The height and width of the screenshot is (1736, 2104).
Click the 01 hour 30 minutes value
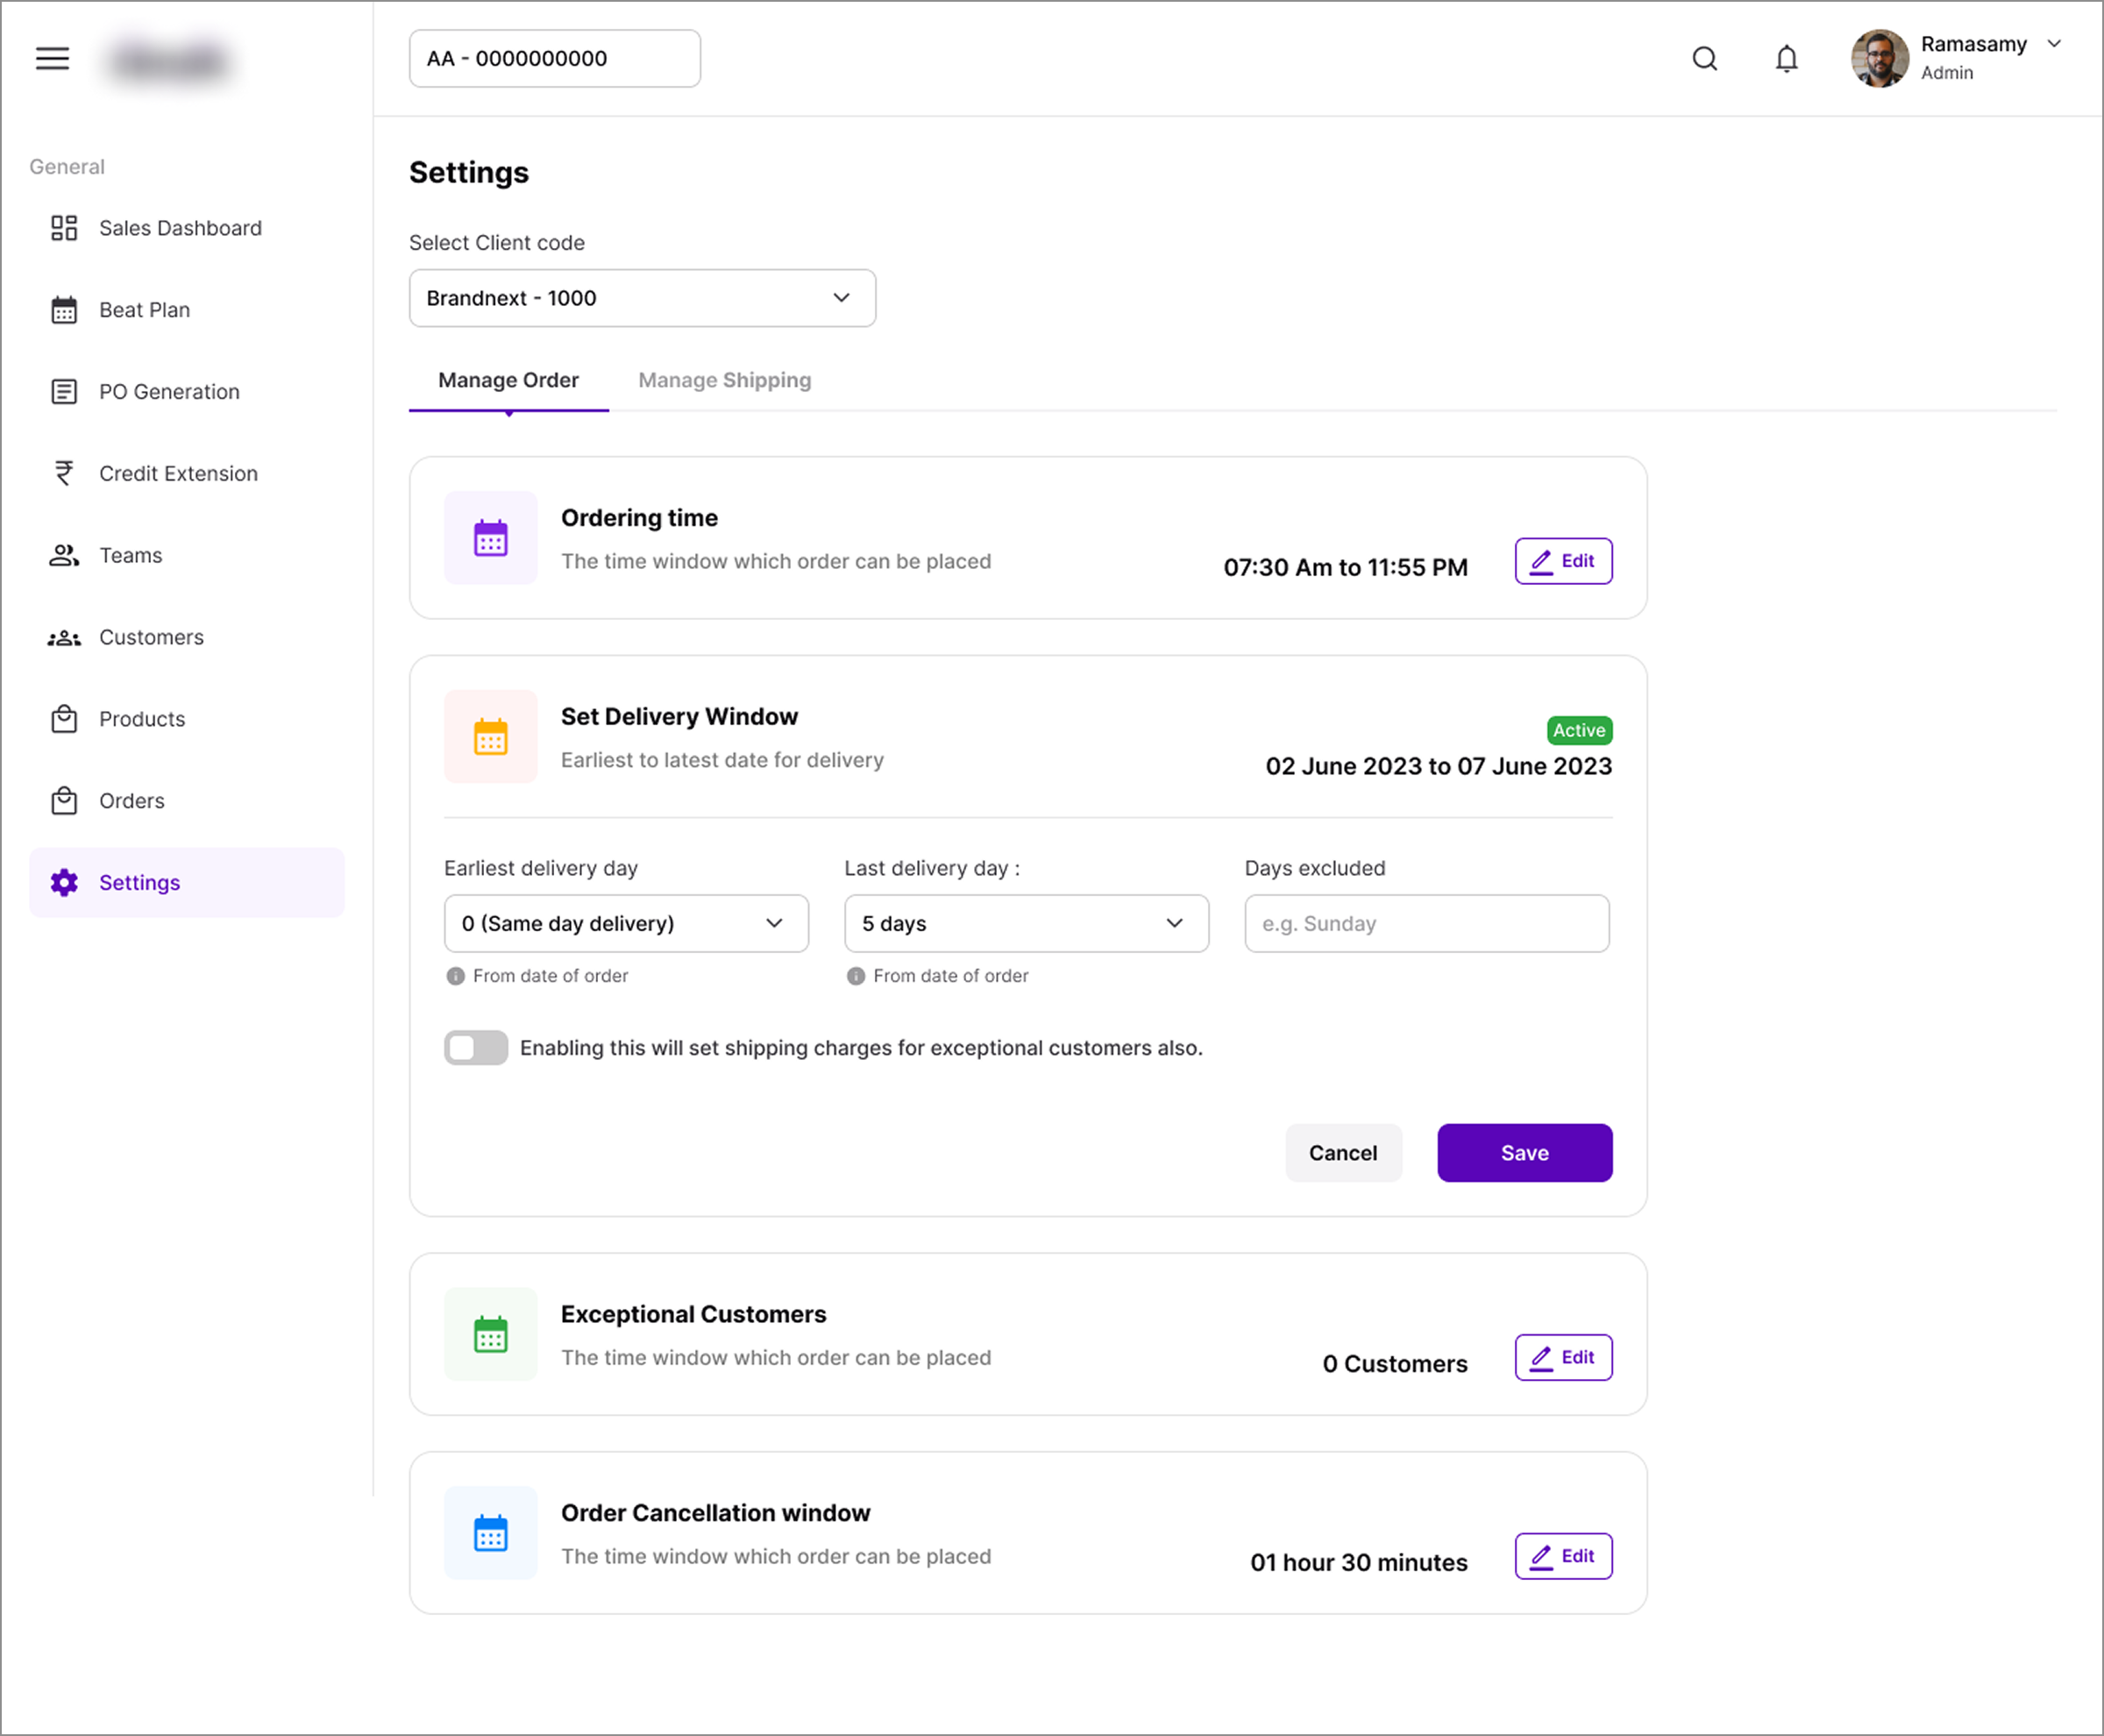coord(1359,1563)
